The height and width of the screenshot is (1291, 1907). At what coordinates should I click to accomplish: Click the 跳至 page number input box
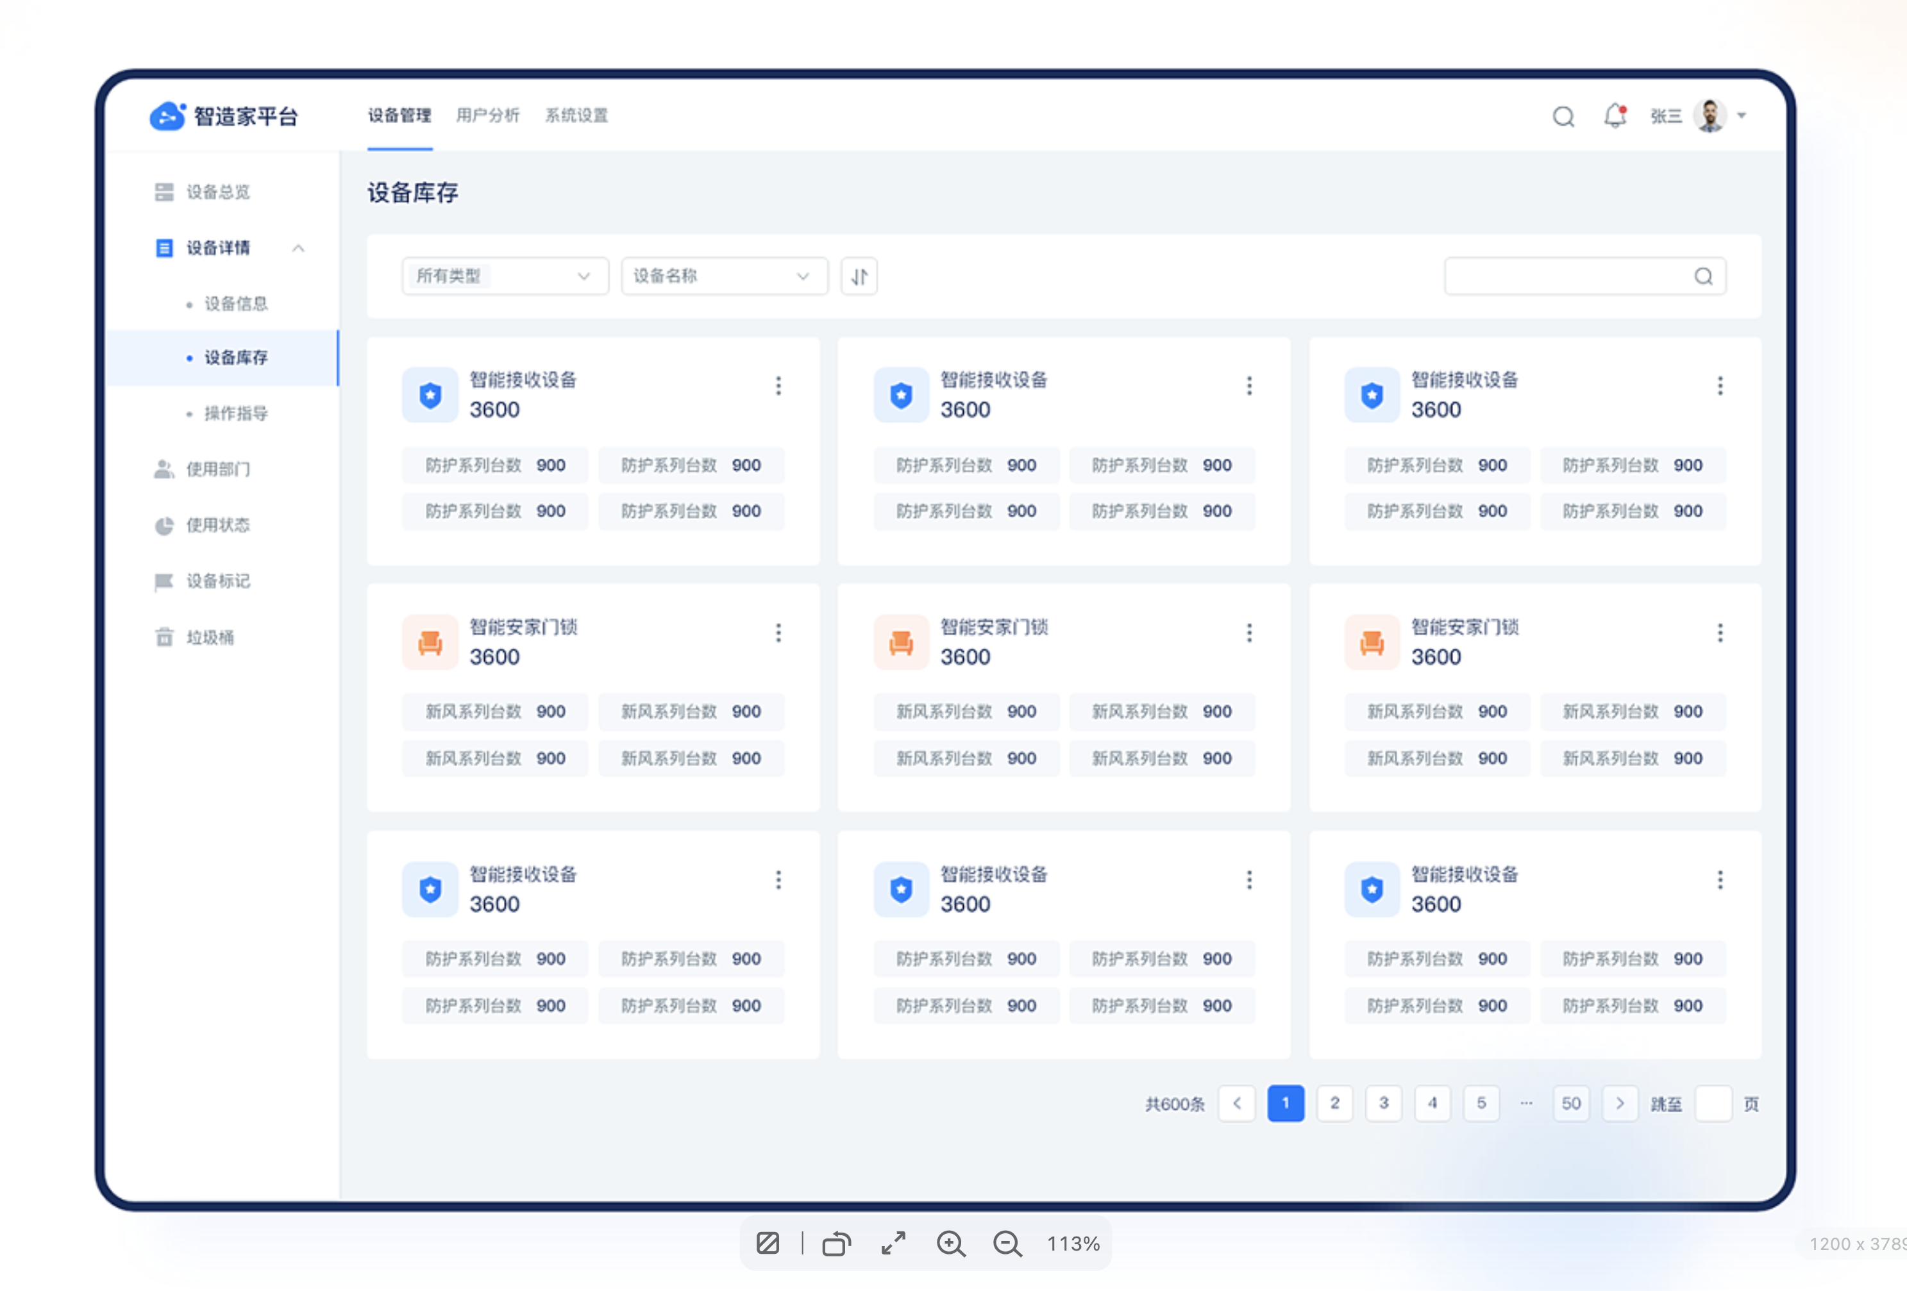(1713, 1103)
